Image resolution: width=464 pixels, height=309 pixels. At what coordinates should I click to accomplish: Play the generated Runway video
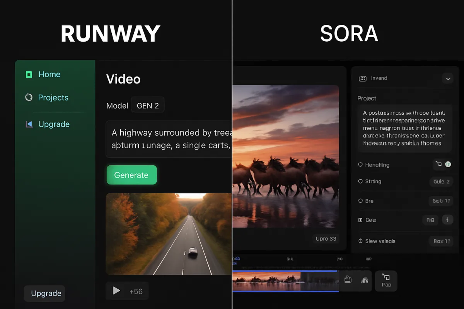pos(116,291)
